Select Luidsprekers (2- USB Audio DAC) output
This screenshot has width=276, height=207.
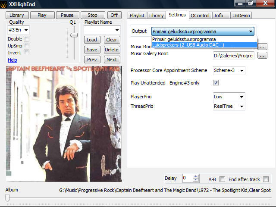[x=204, y=45]
